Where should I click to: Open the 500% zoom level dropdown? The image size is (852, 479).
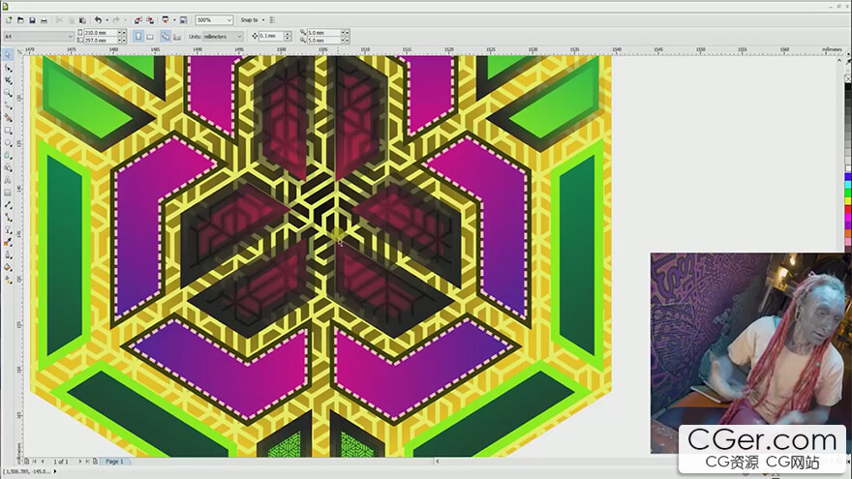click(x=228, y=20)
